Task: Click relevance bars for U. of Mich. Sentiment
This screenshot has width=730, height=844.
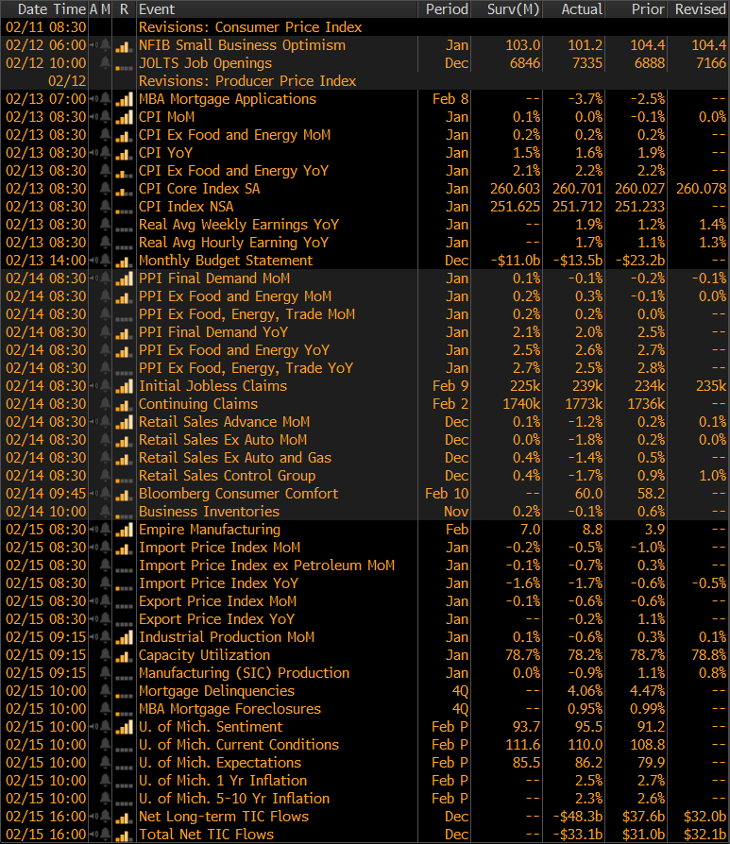Action: pyautogui.click(x=123, y=727)
